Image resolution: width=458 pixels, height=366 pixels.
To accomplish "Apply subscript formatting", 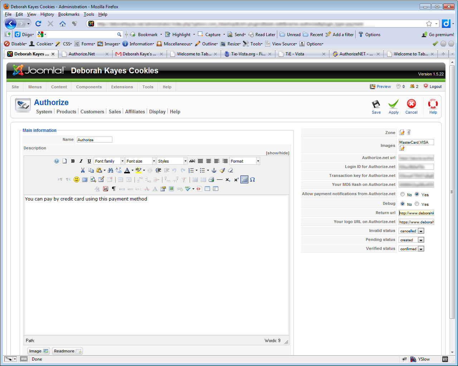I will pos(228,179).
